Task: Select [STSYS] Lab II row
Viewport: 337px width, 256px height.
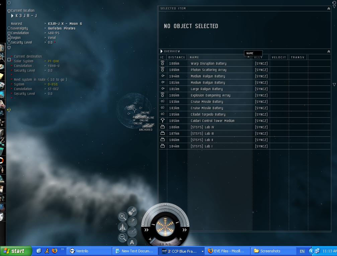Action: [245, 140]
